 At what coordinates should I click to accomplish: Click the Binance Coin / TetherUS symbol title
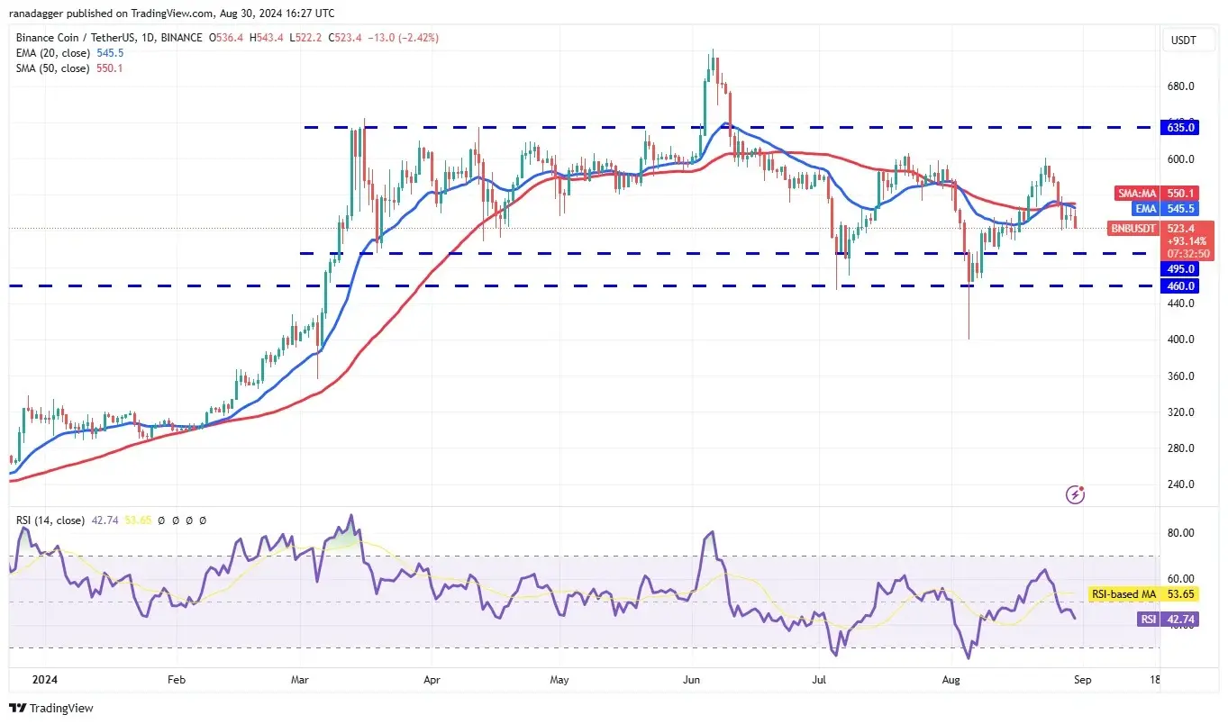(x=108, y=39)
